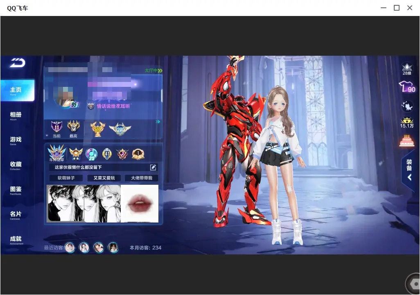This screenshot has width=420, height=295.
Task: View the 成就 achievement tab
Action: (16, 240)
